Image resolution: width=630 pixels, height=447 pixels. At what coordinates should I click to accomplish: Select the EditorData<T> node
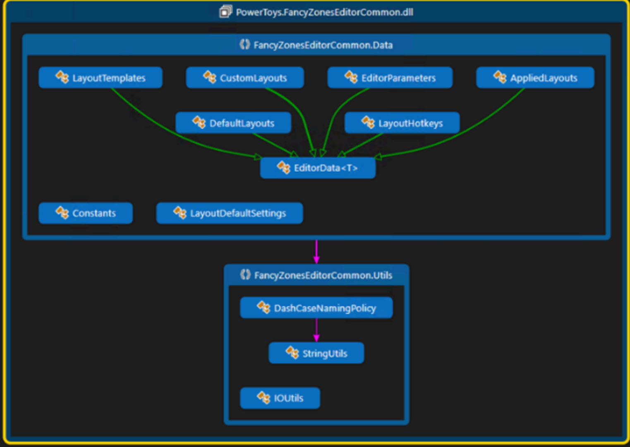coord(317,168)
